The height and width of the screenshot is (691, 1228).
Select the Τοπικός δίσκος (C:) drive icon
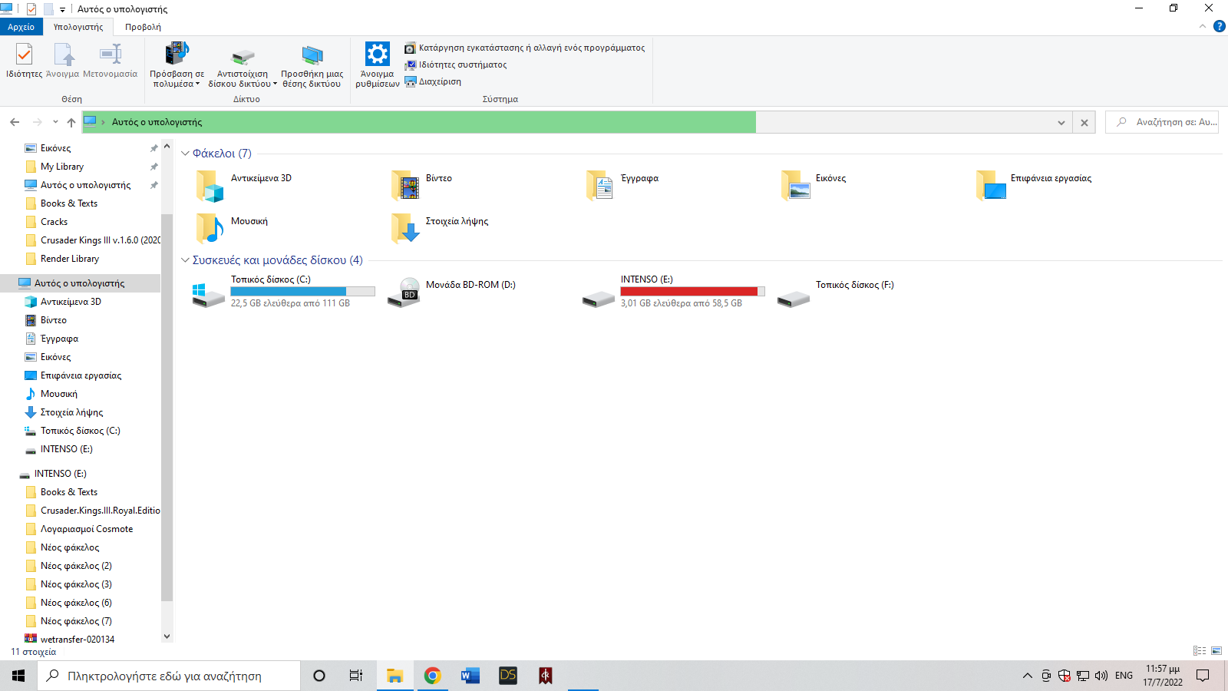point(208,295)
